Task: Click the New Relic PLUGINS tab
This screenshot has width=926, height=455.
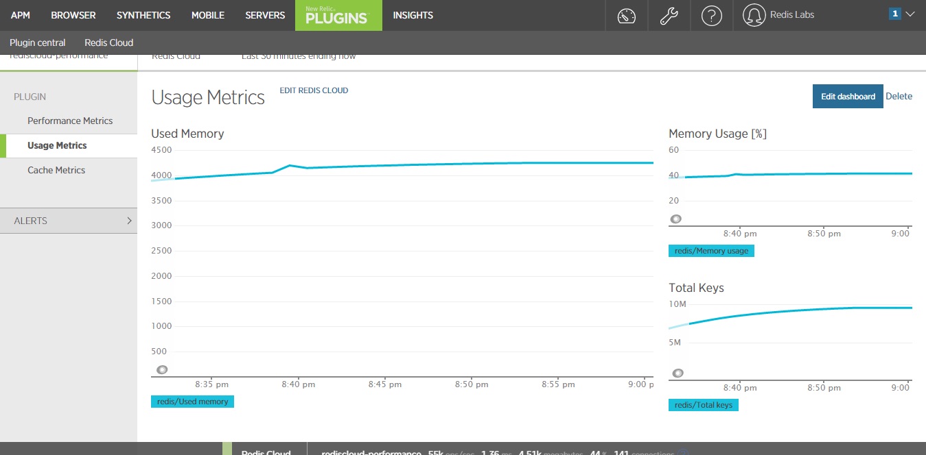Action: (x=338, y=15)
